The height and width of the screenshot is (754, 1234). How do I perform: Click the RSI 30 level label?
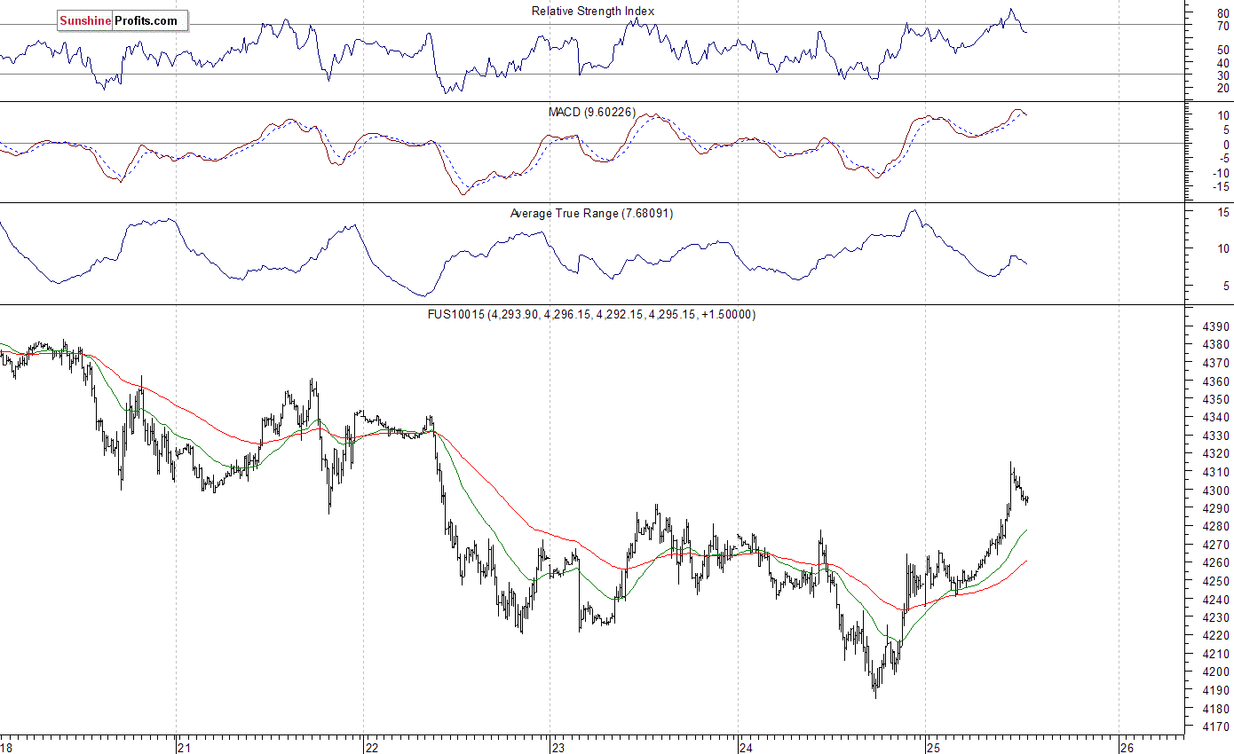tap(1223, 75)
